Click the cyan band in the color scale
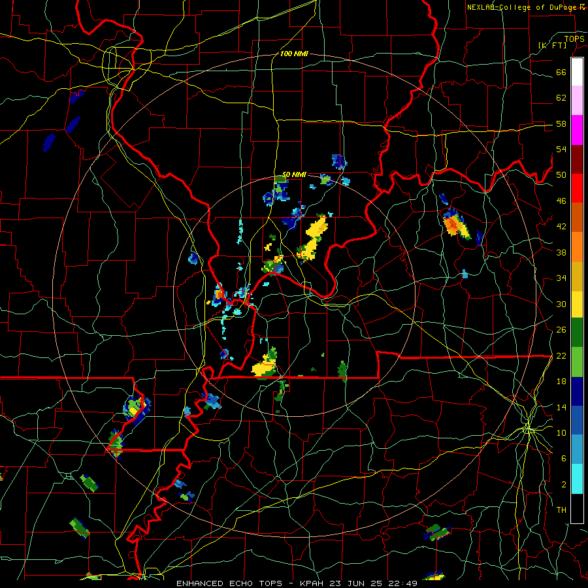 click(x=577, y=479)
